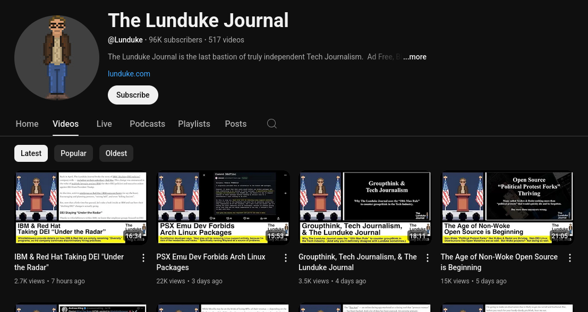This screenshot has width=588, height=312.
Task: Open the Live tab
Action: pyautogui.click(x=104, y=124)
